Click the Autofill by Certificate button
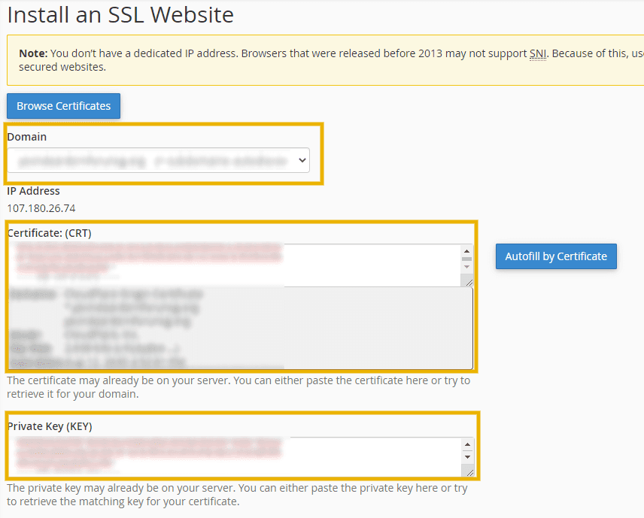644x518 pixels. [x=556, y=256]
